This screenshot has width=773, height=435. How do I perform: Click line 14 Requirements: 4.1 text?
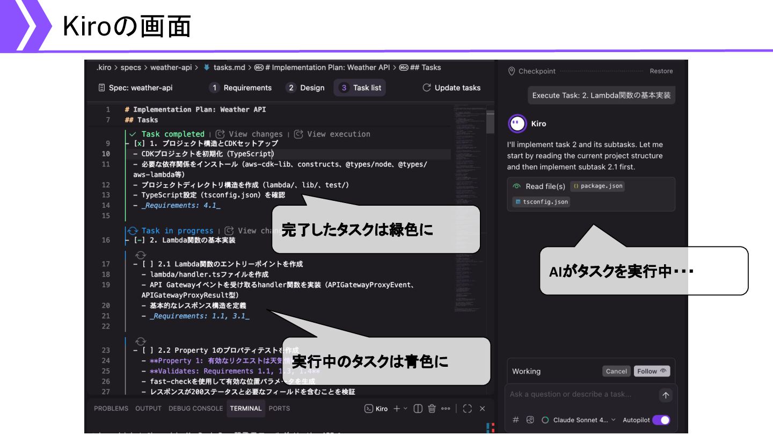[181, 206]
